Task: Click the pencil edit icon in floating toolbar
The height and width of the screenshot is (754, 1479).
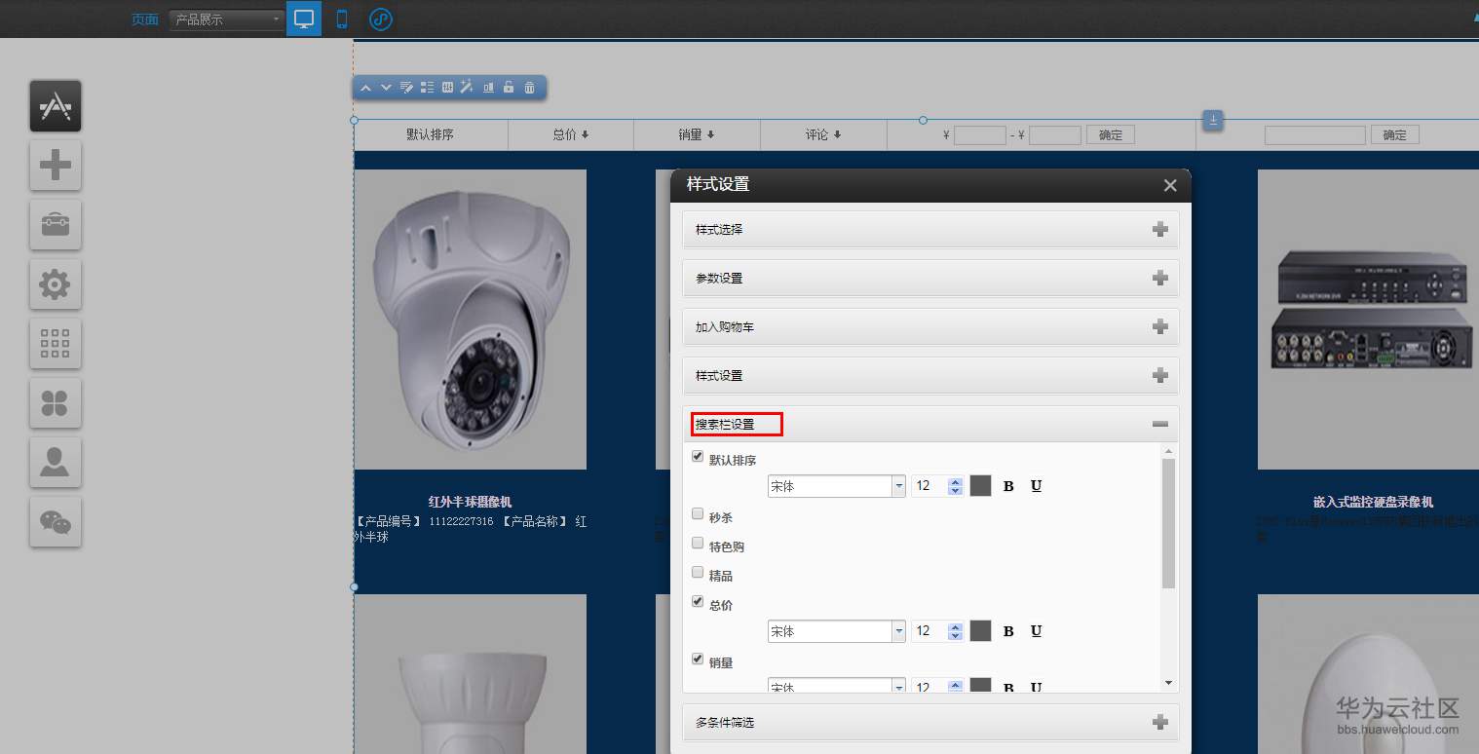Action: pos(406,88)
